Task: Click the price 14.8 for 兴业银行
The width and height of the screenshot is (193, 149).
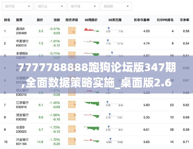Action: (x=40, y=142)
